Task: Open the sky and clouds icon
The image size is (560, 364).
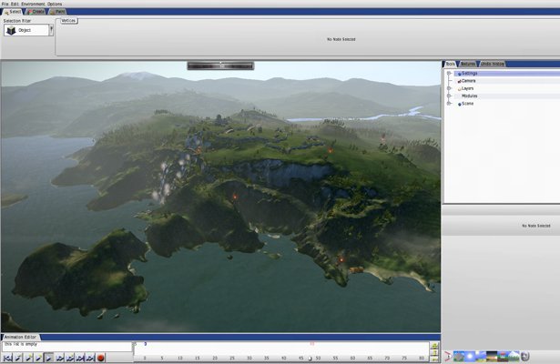Action: (481, 356)
